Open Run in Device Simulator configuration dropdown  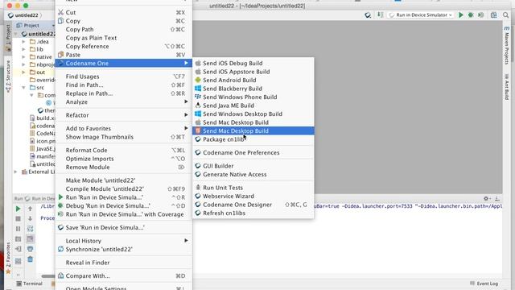point(421,15)
